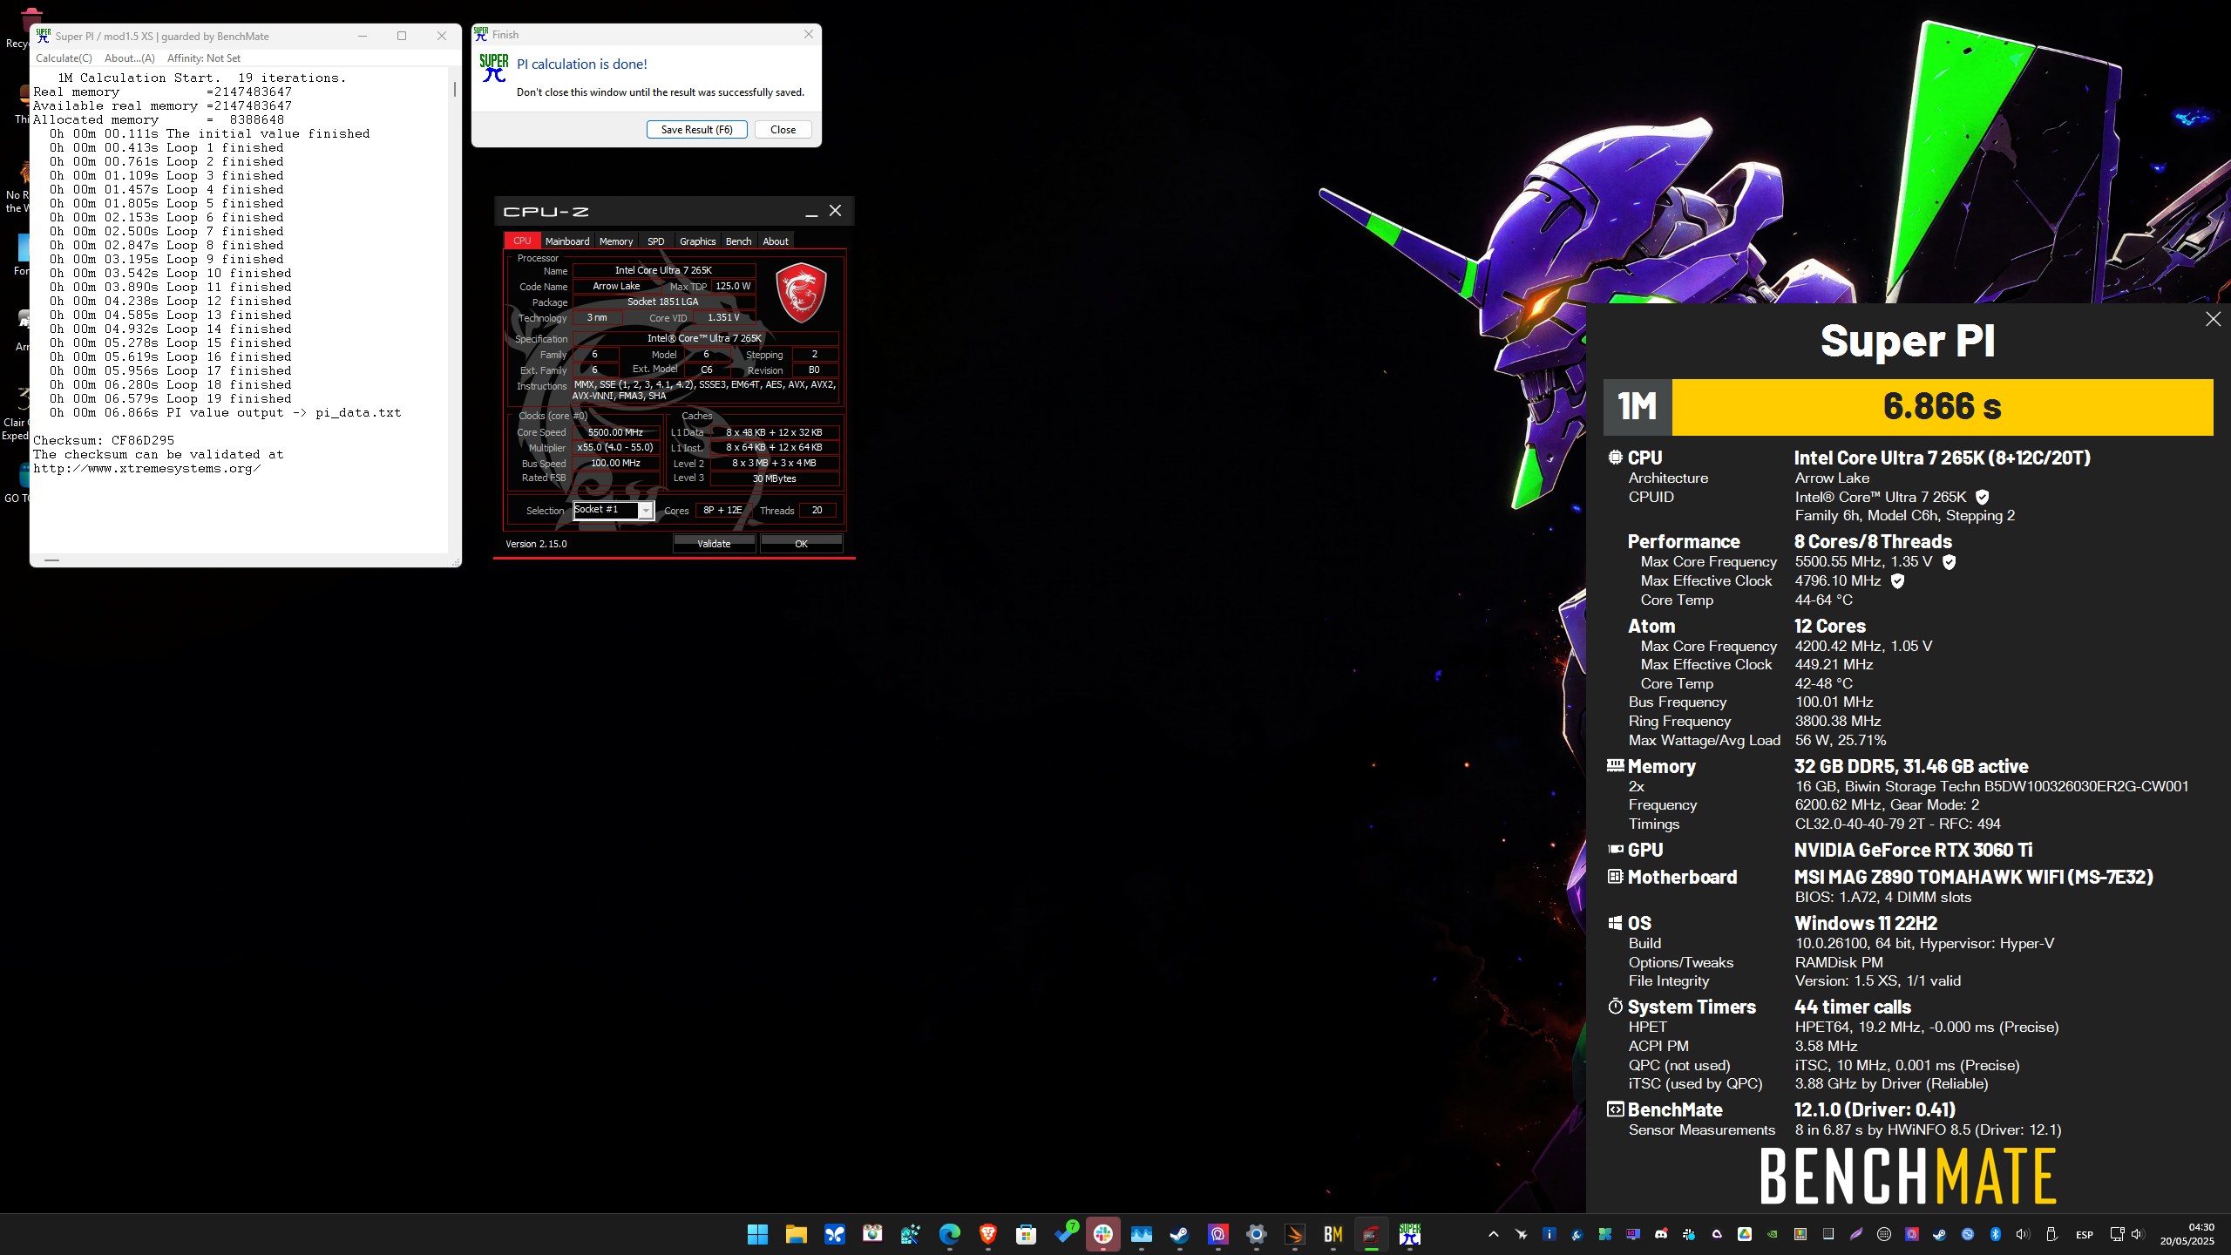The image size is (2231, 1255).
Task: Open the Windows Start menu
Action: 757,1234
